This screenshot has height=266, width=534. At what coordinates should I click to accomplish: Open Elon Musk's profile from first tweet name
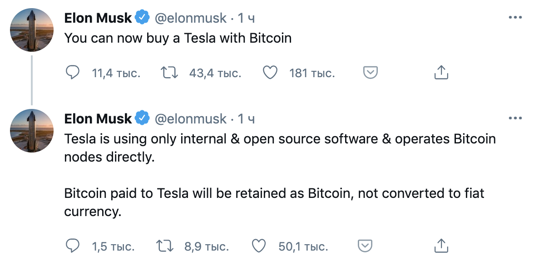click(x=98, y=18)
